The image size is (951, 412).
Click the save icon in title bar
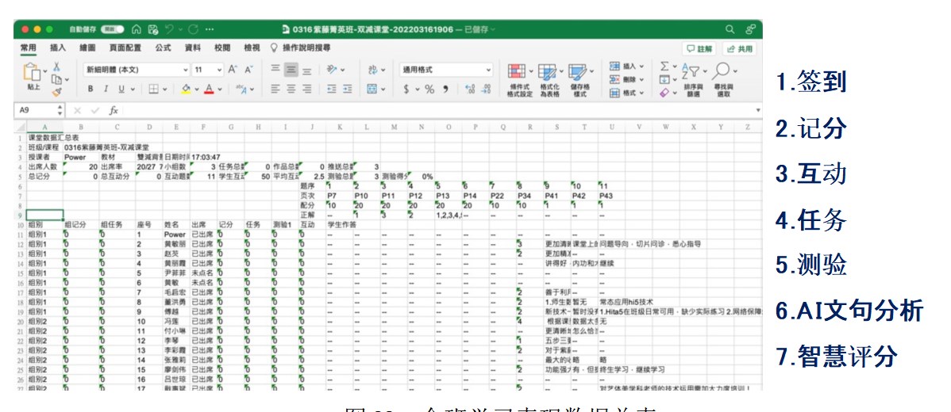click(x=152, y=29)
